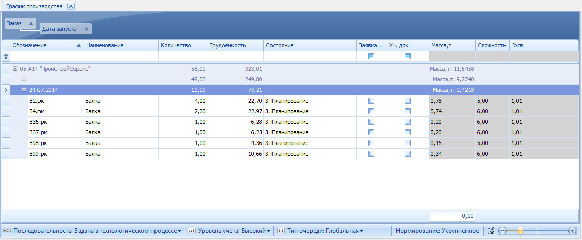Check the Уч. док checkbox for B98.рк
Image resolution: width=582 pixels, height=240 pixels.
pos(408,143)
